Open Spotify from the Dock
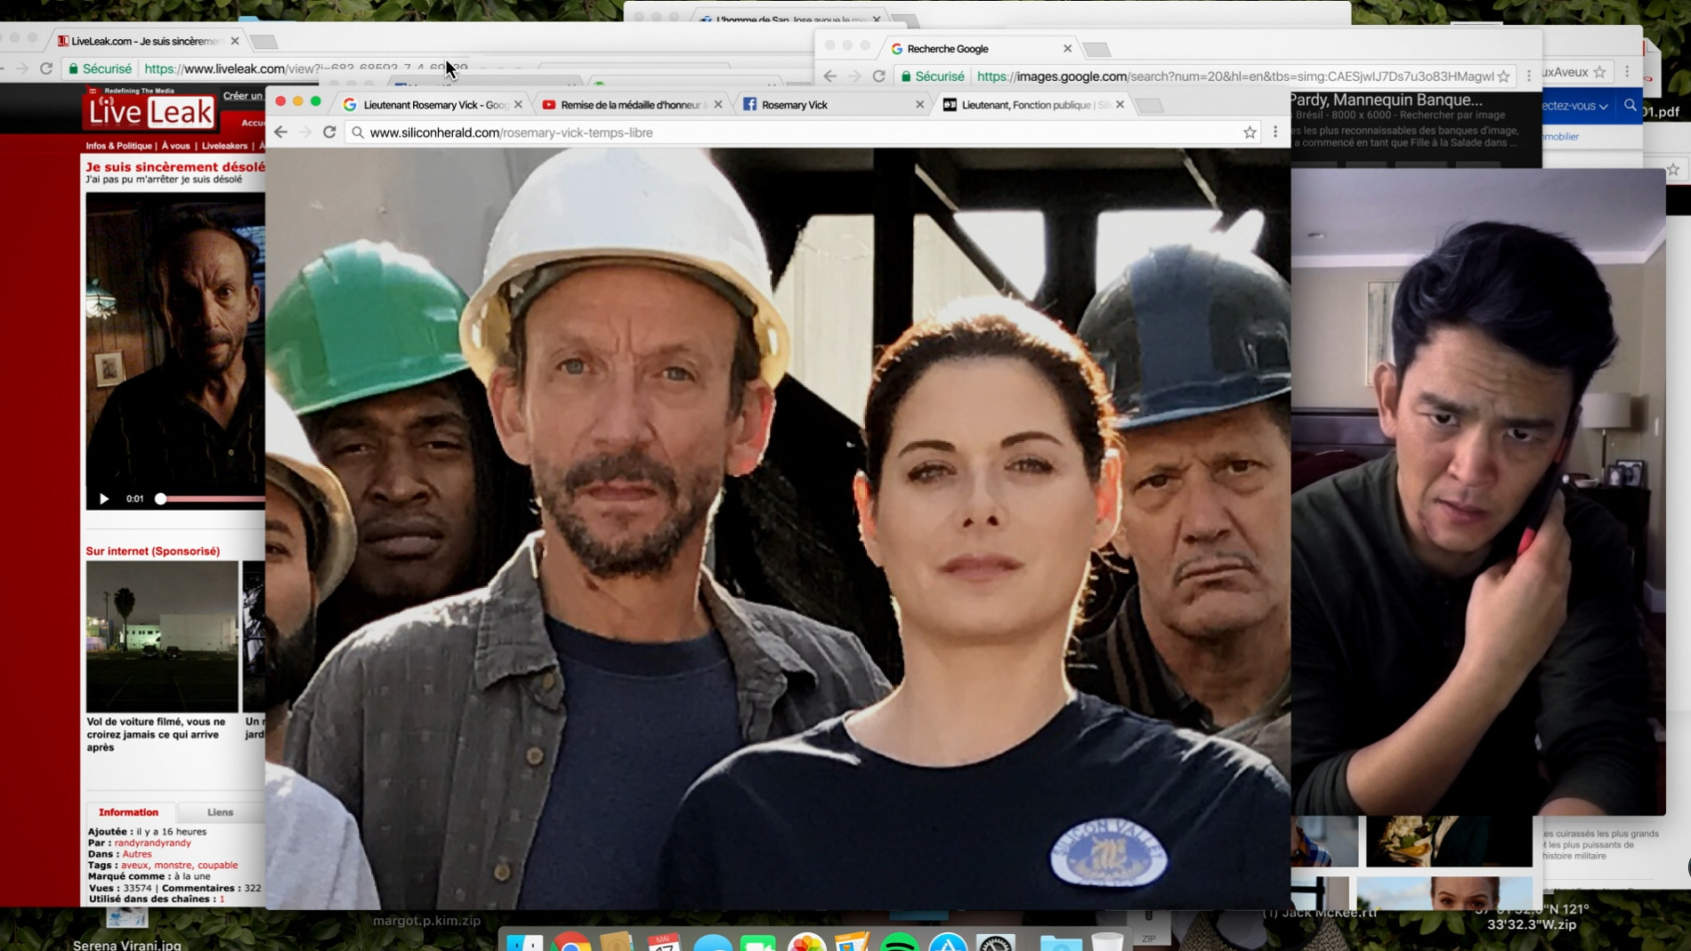Viewport: 1691px width, 951px height. 900,941
